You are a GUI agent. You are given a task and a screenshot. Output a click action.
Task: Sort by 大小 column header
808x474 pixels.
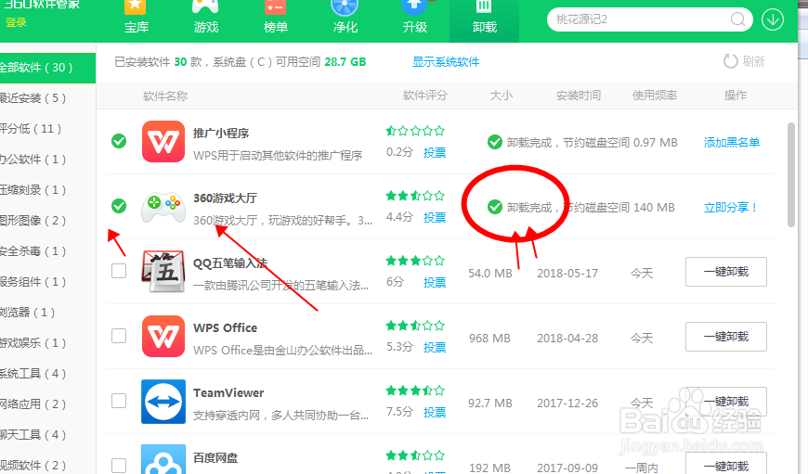click(x=501, y=96)
